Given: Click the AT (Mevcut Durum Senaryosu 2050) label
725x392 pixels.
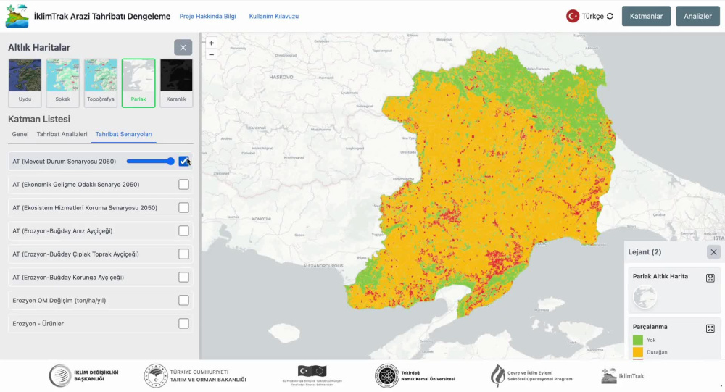Looking at the screenshot, I should point(65,162).
